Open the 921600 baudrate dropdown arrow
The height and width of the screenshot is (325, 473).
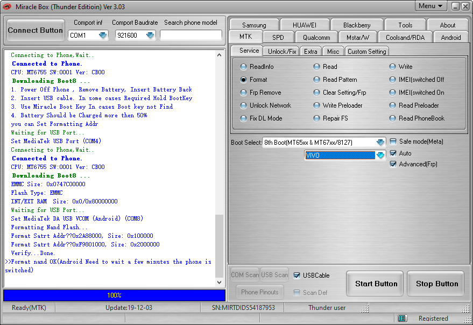150,36
